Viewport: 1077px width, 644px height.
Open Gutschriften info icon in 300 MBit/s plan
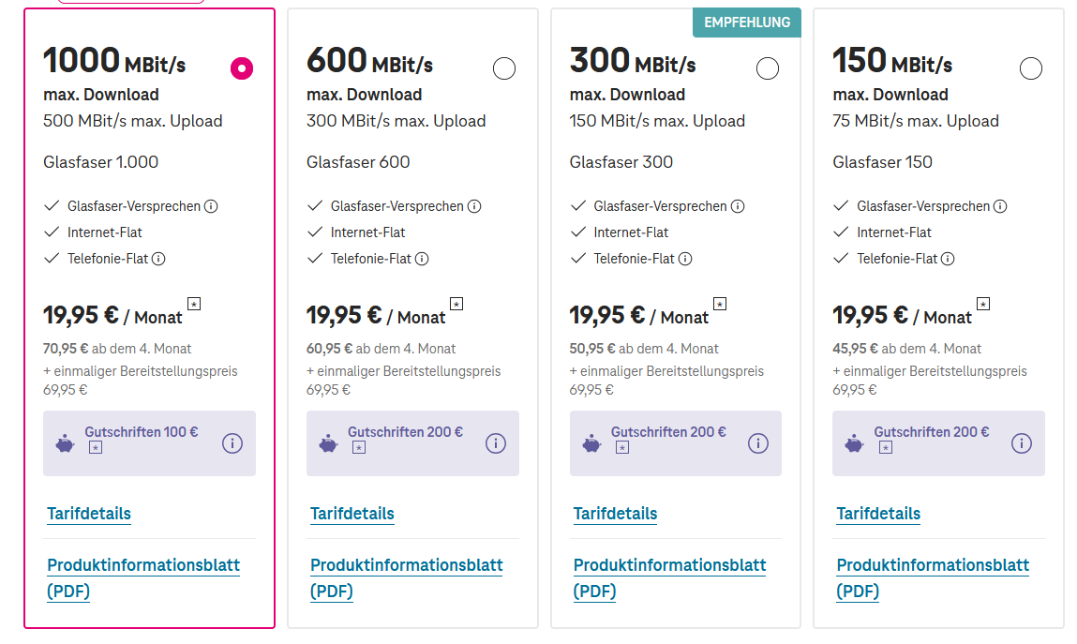pos(758,443)
